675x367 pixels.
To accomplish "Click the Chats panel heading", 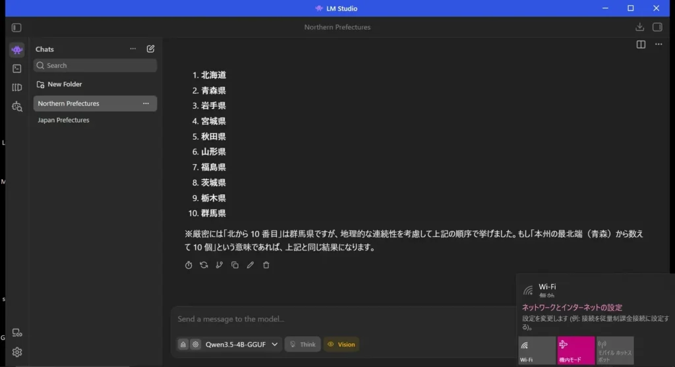I will tap(45, 49).
